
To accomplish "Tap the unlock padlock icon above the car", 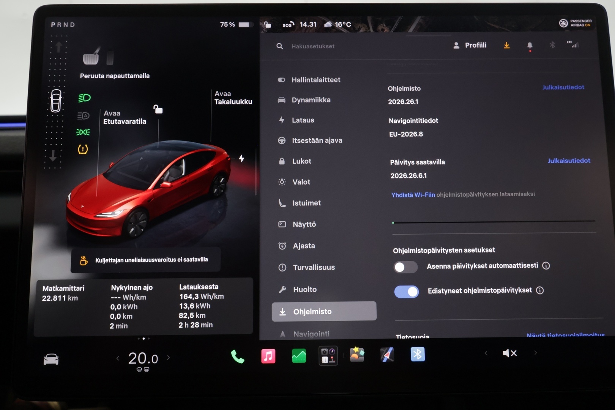I will [x=158, y=109].
